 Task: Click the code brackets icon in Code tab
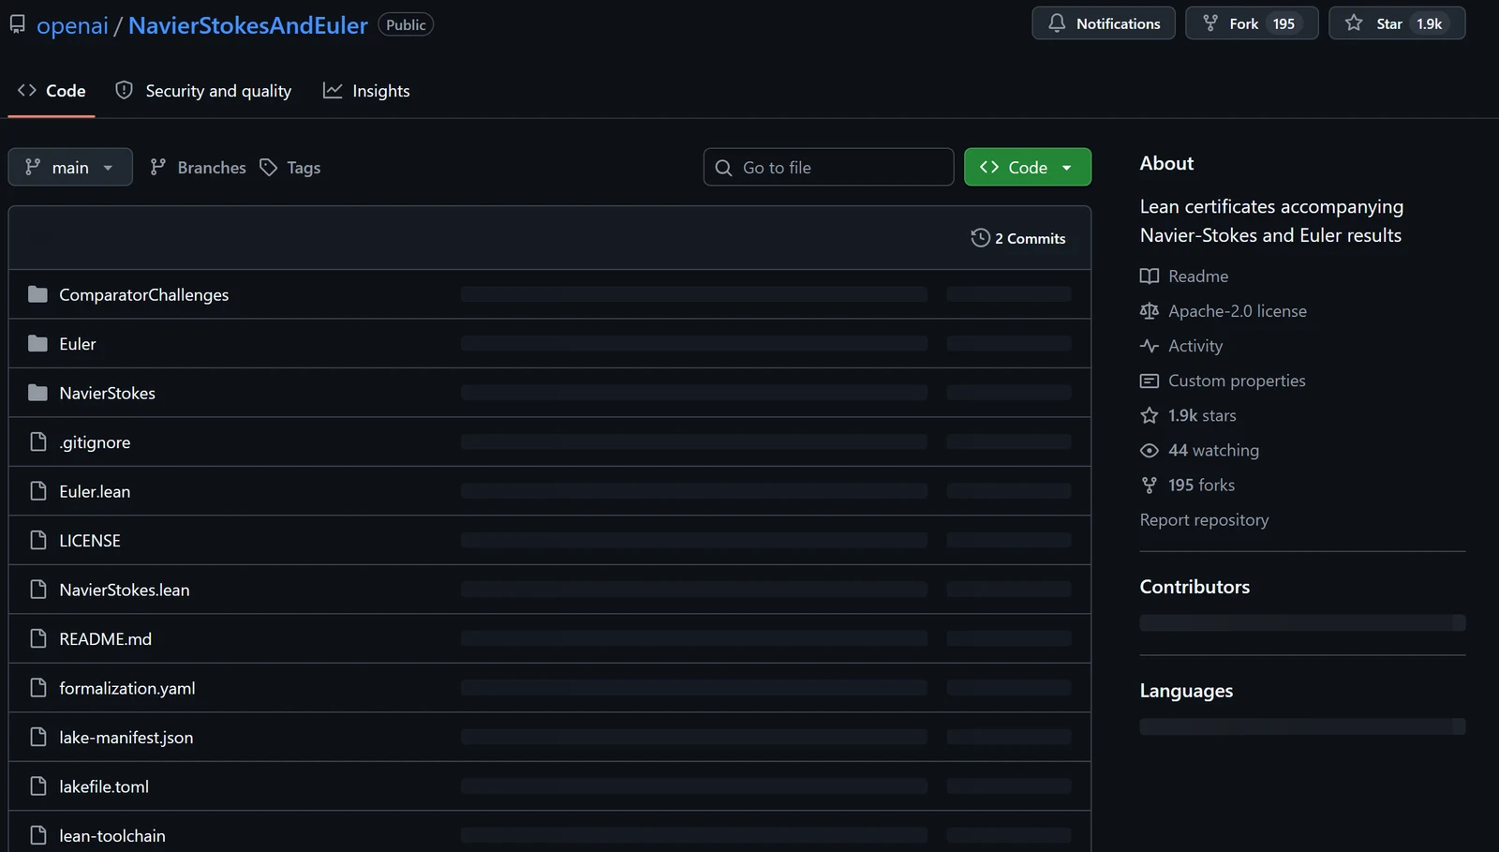[27, 90]
